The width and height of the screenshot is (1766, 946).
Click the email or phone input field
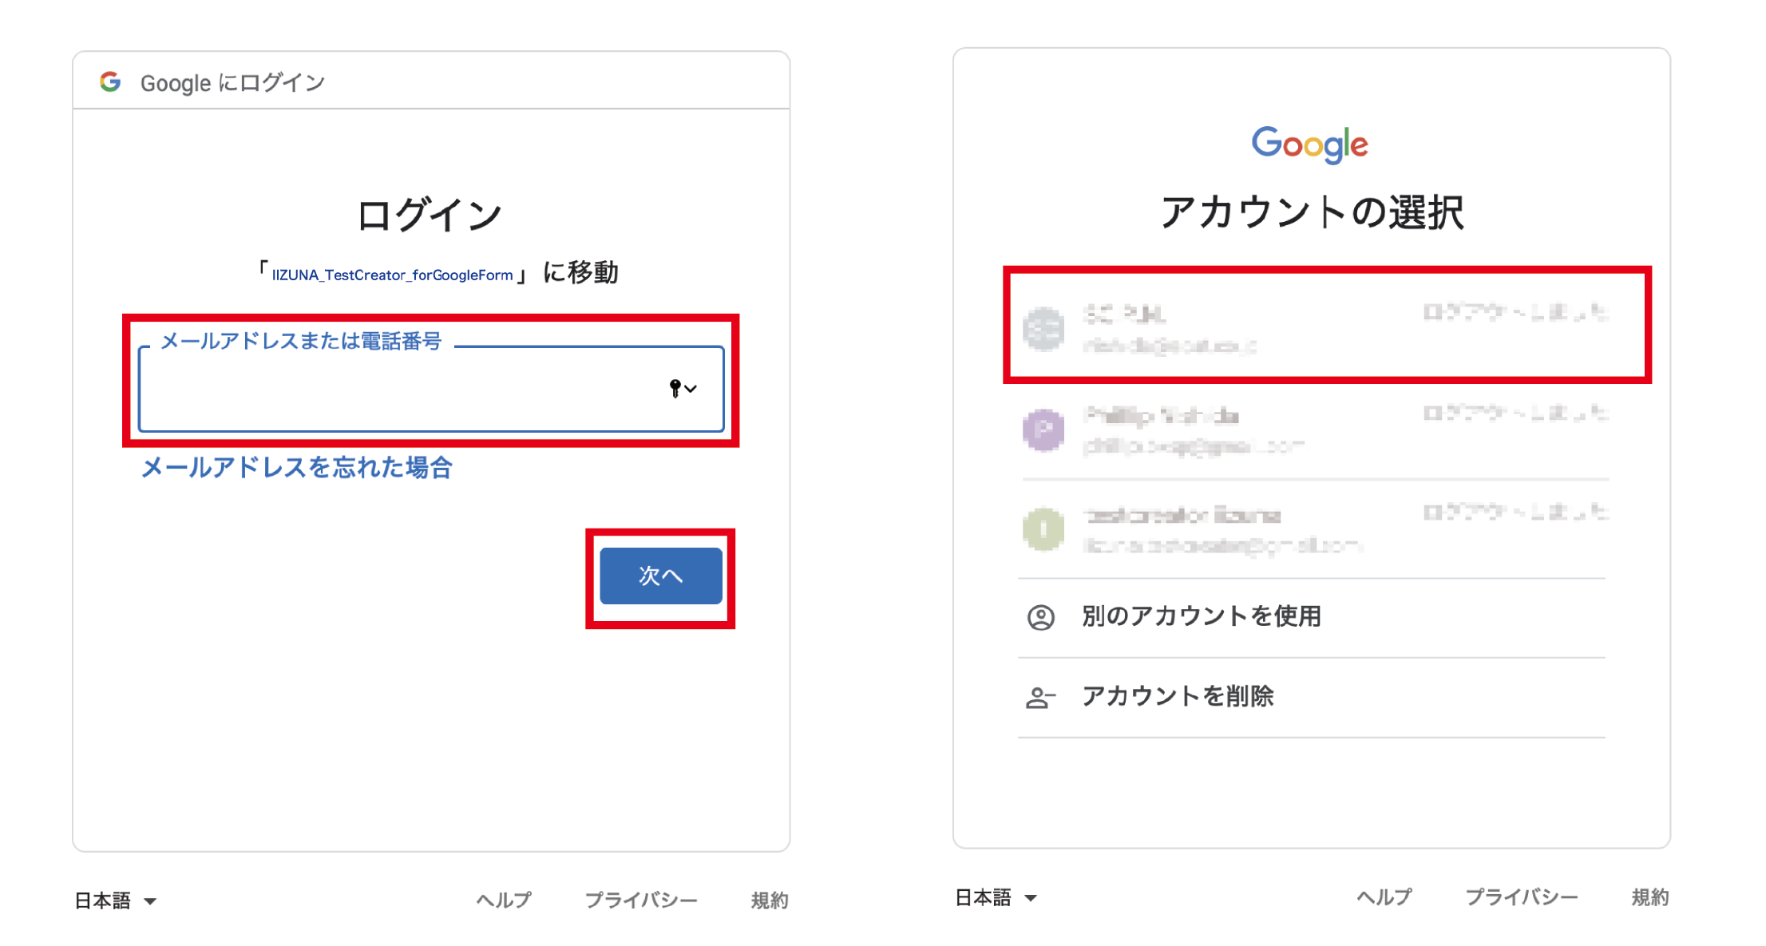399,391
